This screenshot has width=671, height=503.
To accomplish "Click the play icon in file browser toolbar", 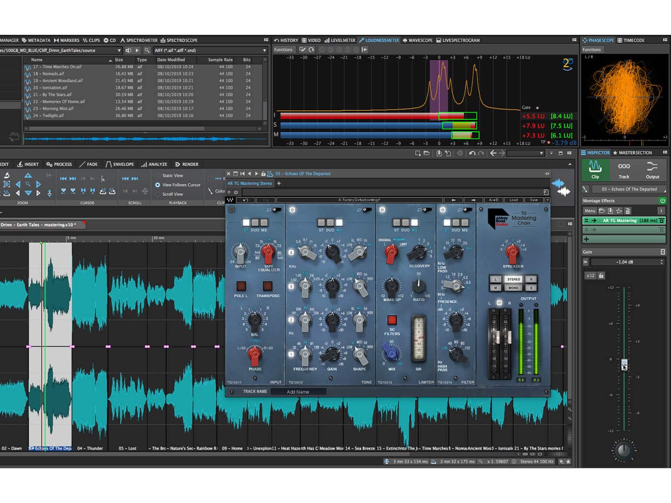I will [137, 50].
